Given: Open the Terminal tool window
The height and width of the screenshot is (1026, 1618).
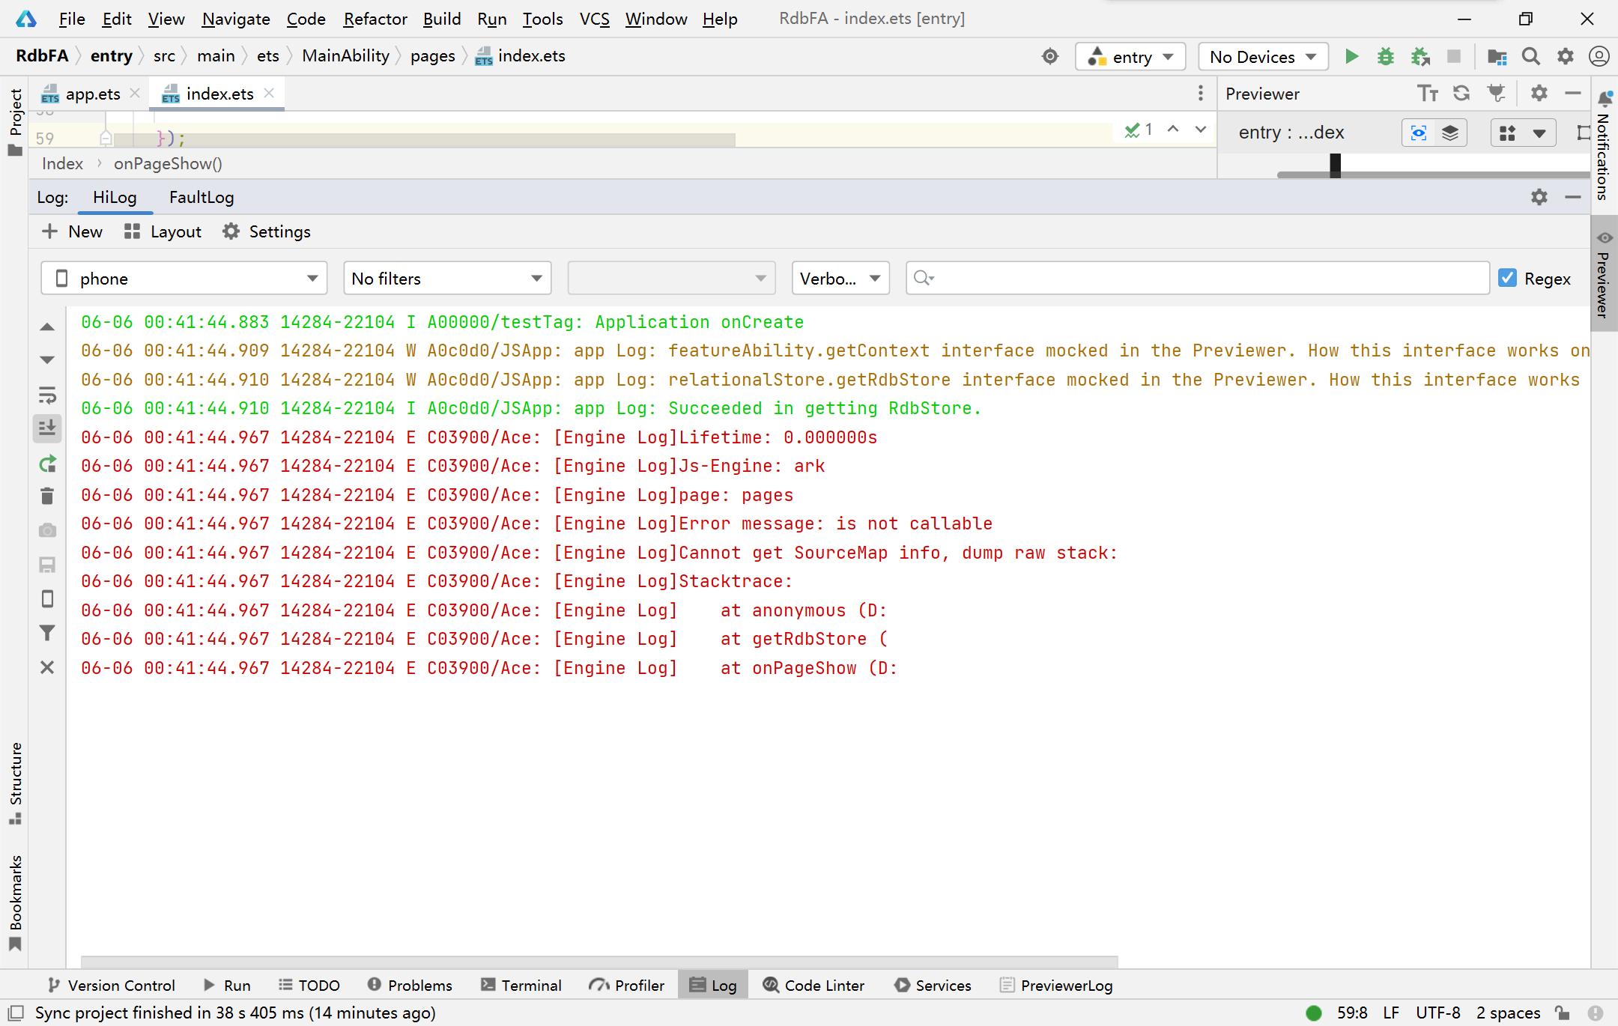Looking at the screenshot, I should tap(521, 985).
